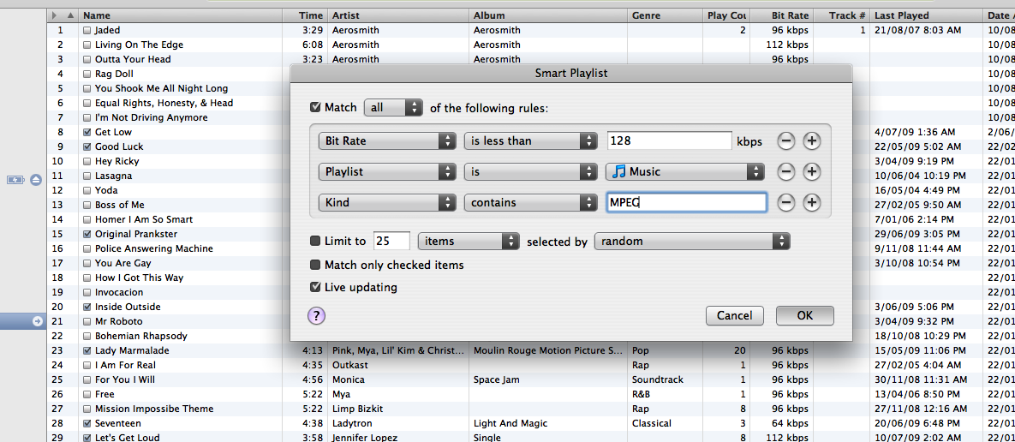Sort by the Name column header

181,15
